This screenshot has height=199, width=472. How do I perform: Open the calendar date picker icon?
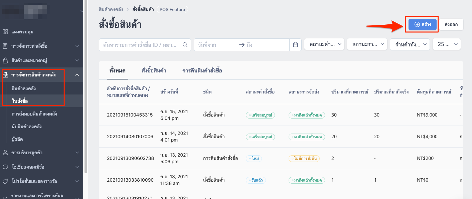point(295,44)
